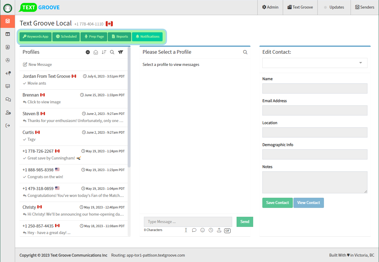
Task: Open the user avatar in the sidebar
Action: (8, 8)
